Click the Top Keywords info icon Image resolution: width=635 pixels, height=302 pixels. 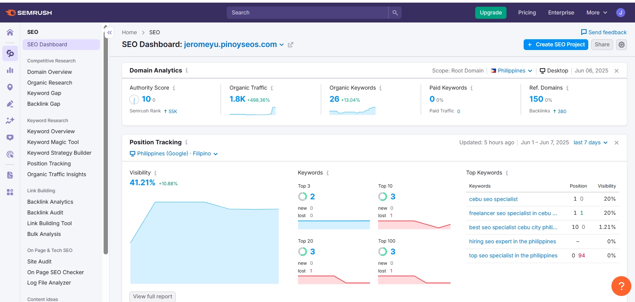point(507,173)
